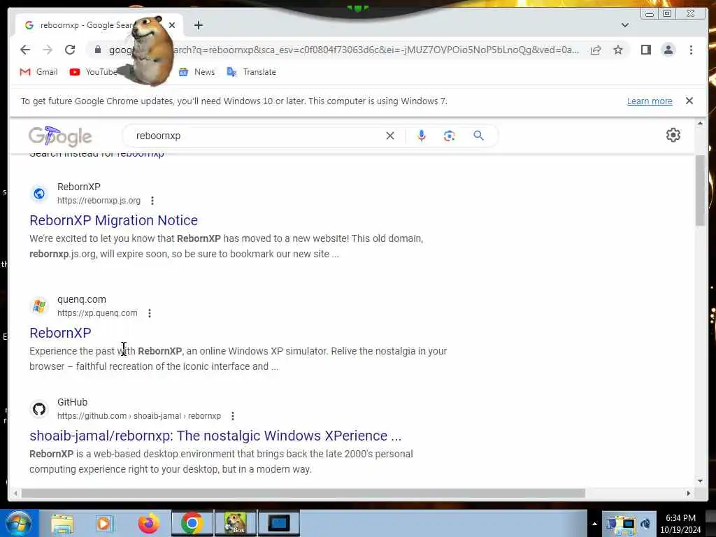
Task: Switch to Chrome in the taskbar
Action: tap(192, 523)
